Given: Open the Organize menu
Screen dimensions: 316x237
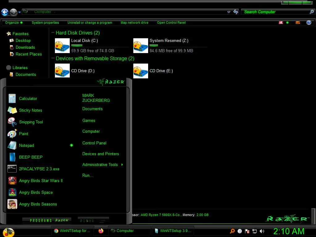Looking at the screenshot, I should coord(14,23).
